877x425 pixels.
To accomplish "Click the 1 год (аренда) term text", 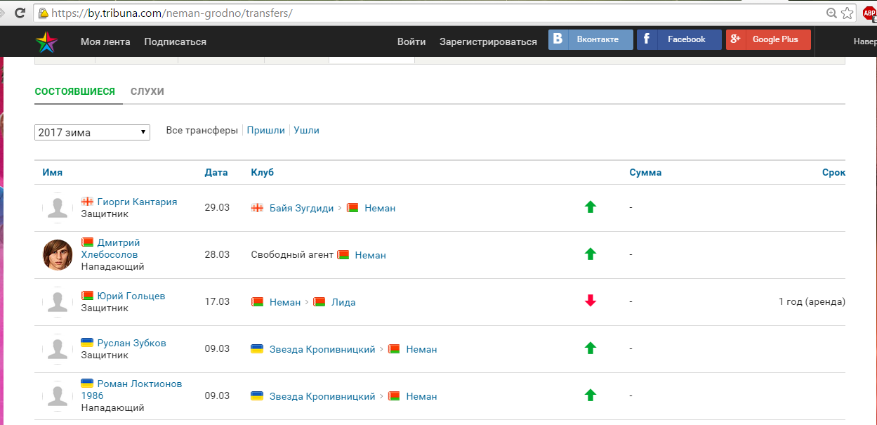I will pos(812,301).
